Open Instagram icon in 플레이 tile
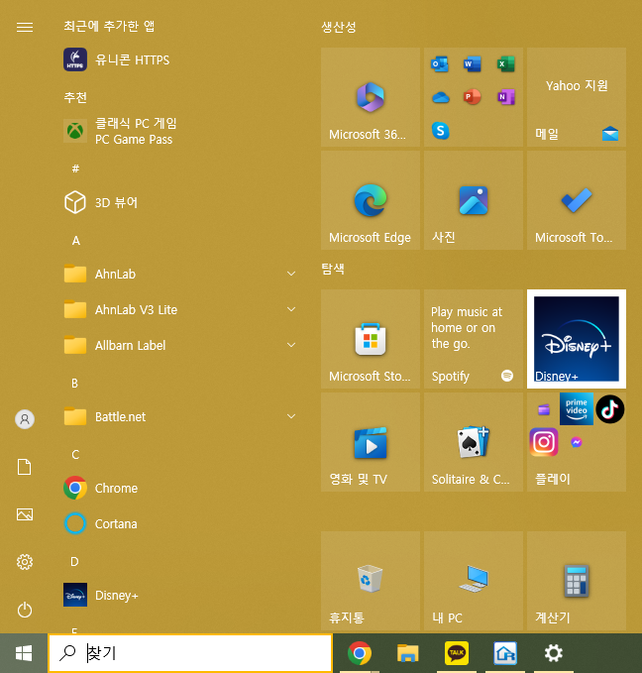The height and width of the screenshot is (673, 642). [x=544, y=442]
